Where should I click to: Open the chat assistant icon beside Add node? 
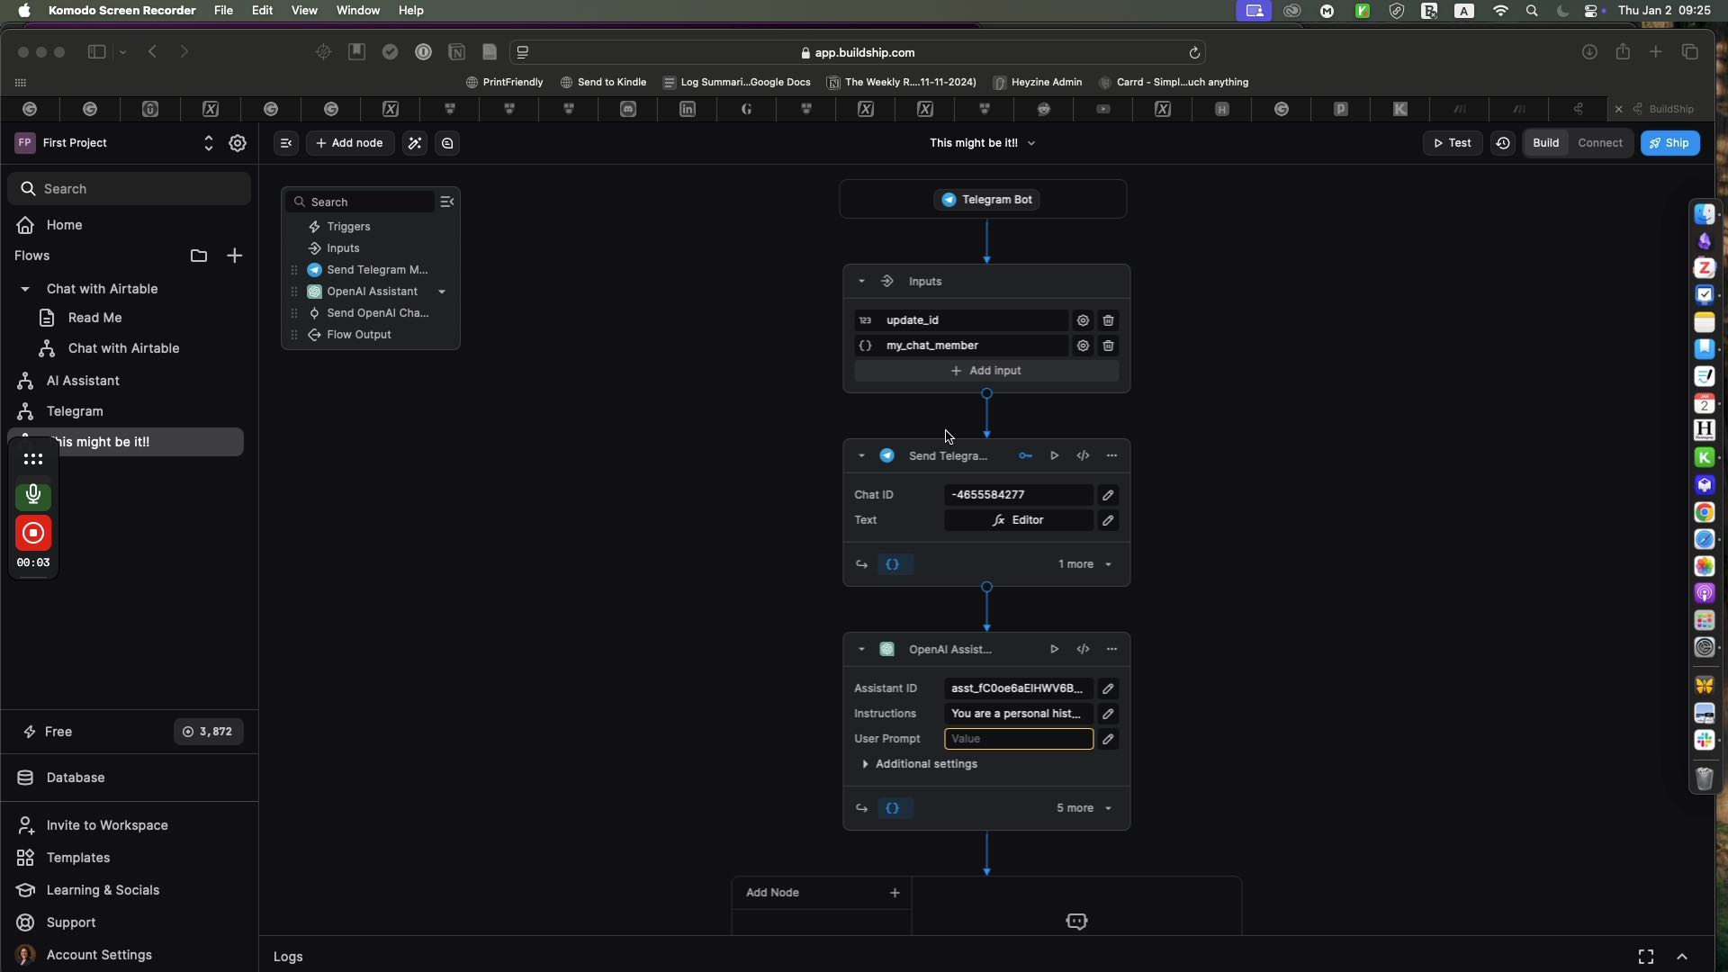(447, 143)
